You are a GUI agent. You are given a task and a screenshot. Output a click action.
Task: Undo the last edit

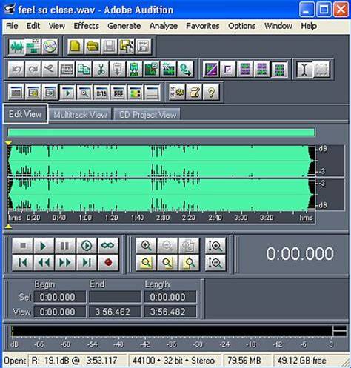(16, 70)
